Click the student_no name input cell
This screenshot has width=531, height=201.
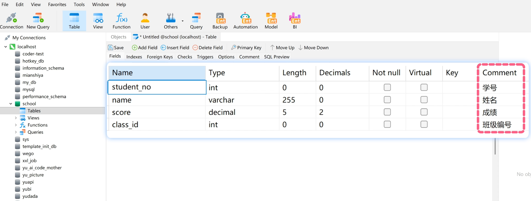point(157,87)
